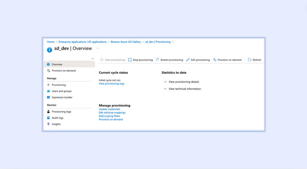Screen dimensions: 307x169
Task: Click View technical information text
Action: coord(185,89)
